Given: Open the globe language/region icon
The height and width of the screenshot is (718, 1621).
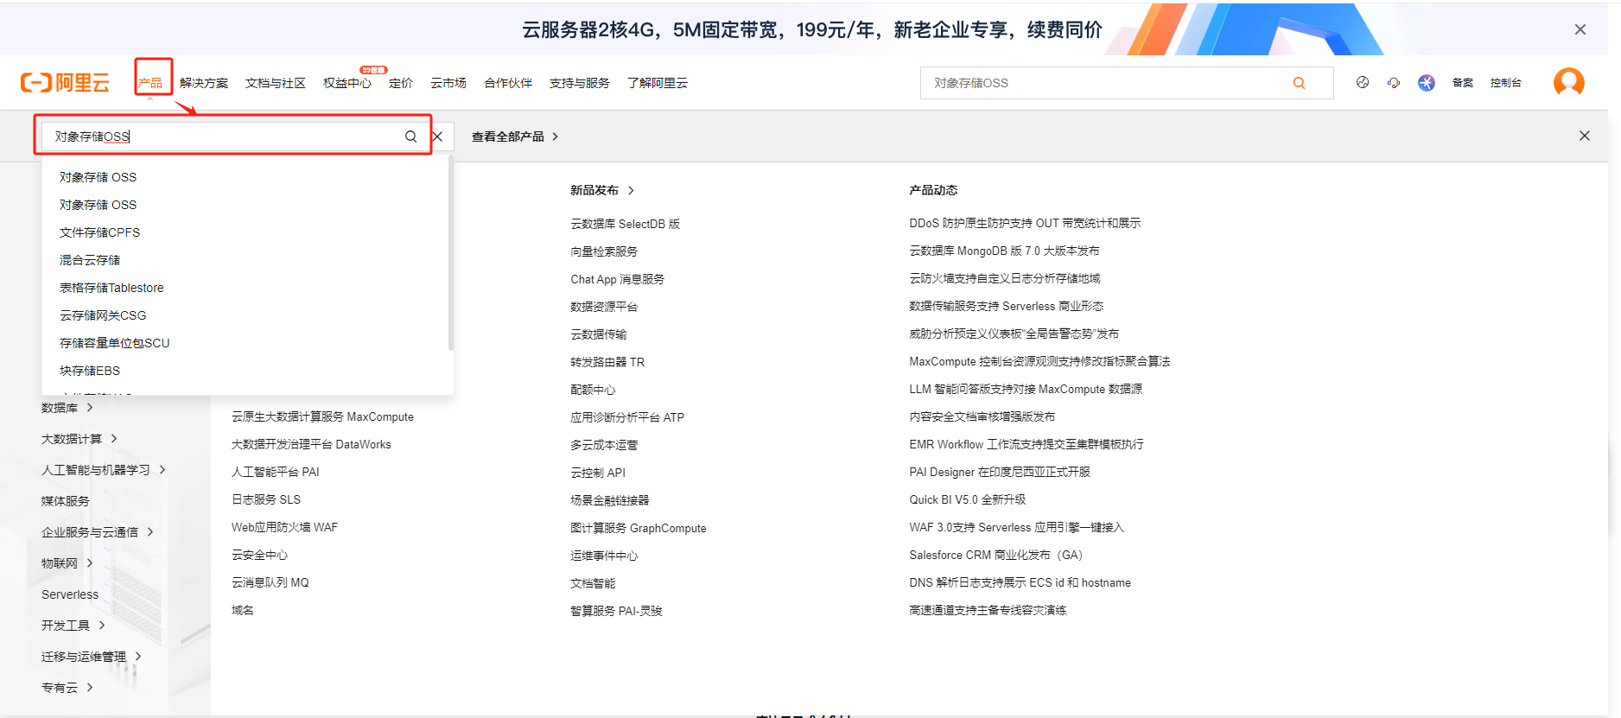Looking at the screenshot, I should point(1363,83).
